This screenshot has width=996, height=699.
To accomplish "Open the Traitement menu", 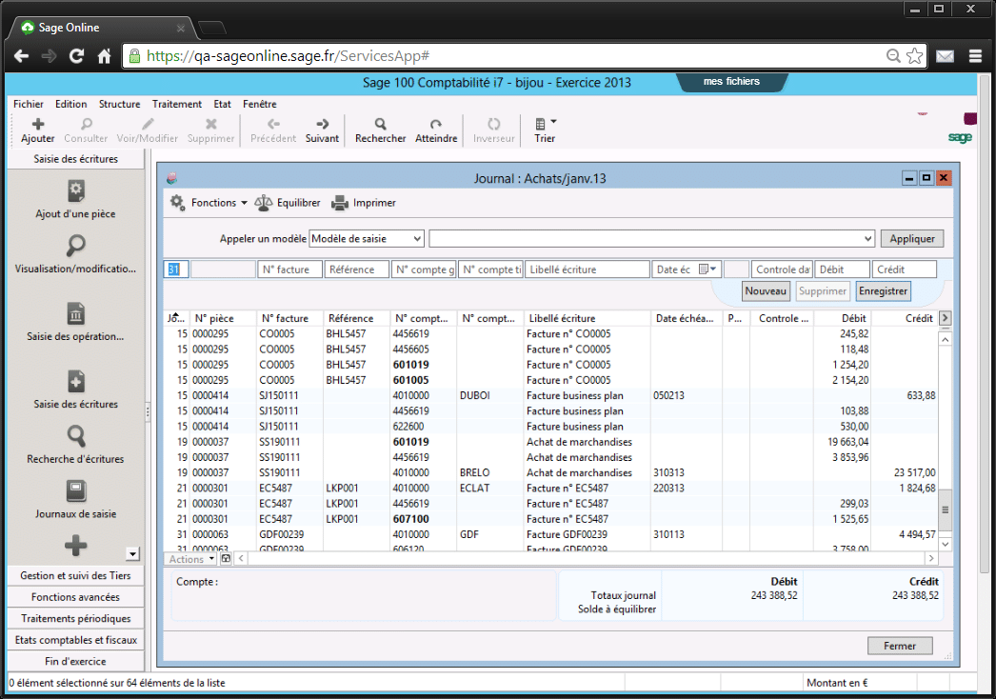I will (x=176, y=104).
